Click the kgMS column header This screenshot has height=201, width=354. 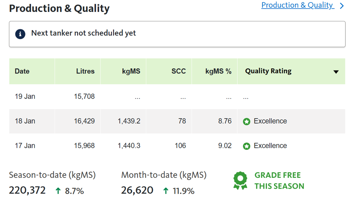coord(131,71)
